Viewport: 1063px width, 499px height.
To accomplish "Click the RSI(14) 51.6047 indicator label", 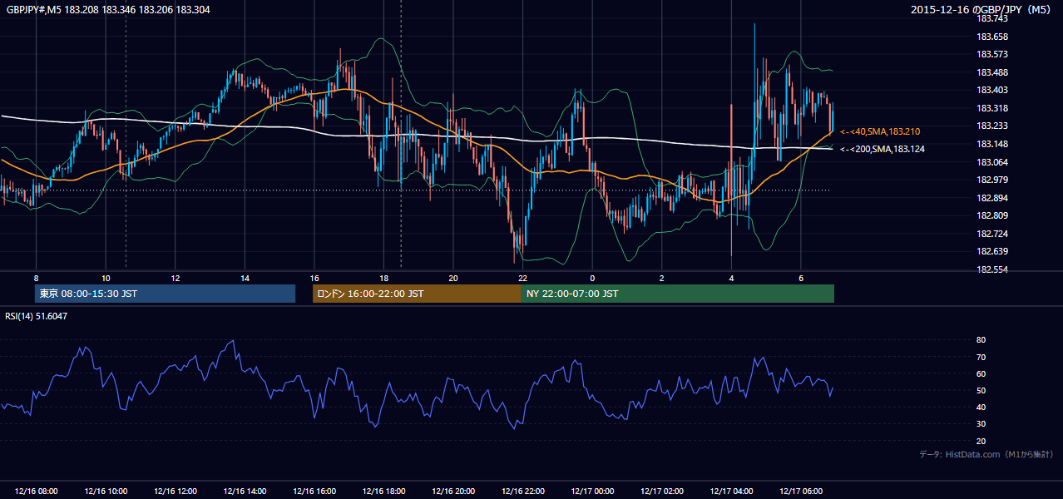I will pos(37,316).
